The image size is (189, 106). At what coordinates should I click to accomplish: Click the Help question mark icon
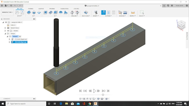[x=187, y=6]
